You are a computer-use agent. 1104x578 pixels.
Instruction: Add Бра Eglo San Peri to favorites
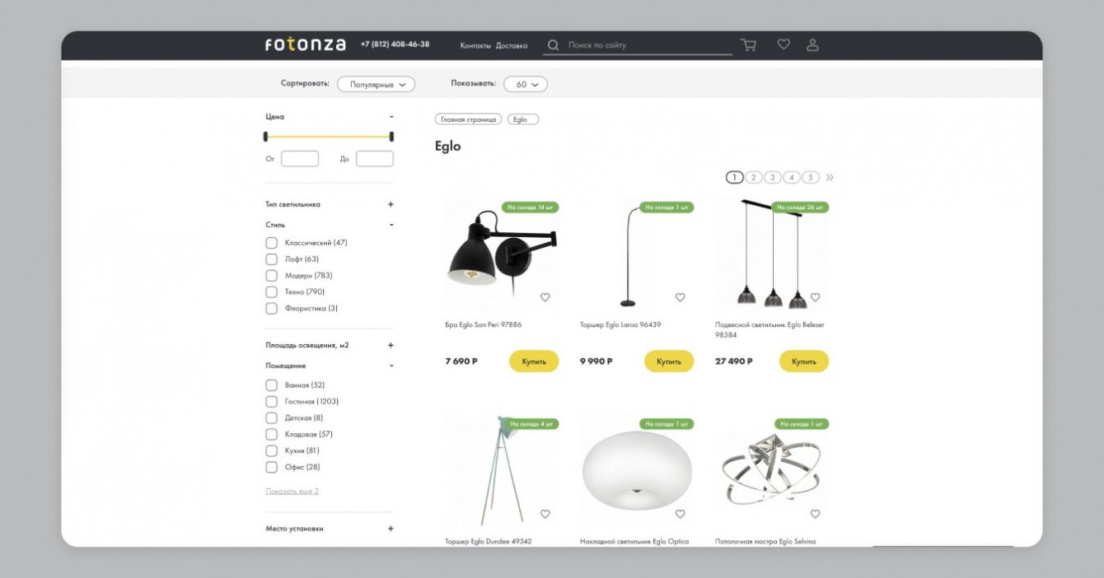point(545,297)
